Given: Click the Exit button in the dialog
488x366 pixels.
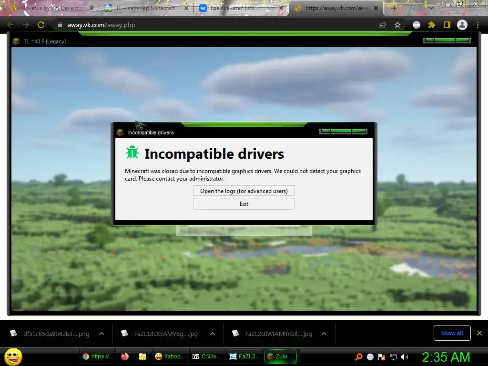Looking at the screenshot, I should pos(244,204).
